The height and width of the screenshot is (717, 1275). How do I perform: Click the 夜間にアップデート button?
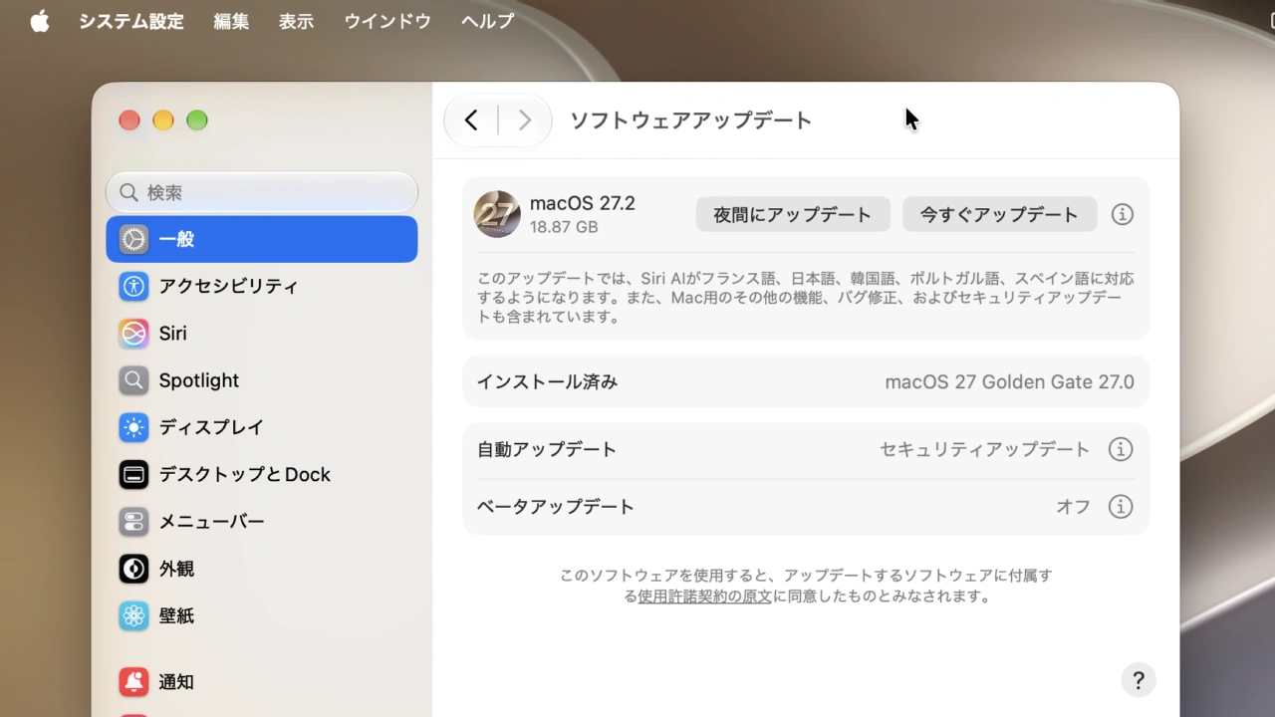coord(793,214)
